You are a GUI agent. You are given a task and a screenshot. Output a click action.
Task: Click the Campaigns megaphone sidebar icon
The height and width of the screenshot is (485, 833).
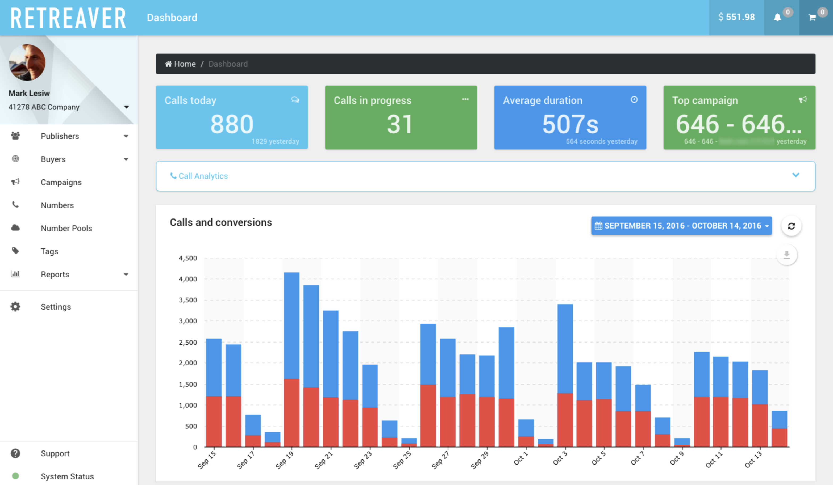pyautogui.click(x=15, y=182)
